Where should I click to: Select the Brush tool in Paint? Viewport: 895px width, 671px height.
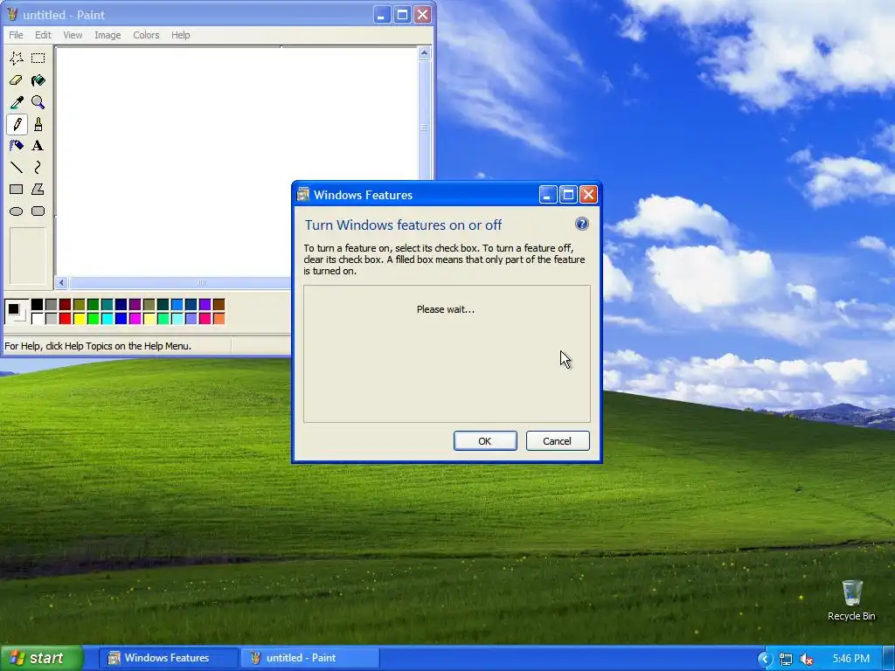pyautogui.click(x=38, y=124)
